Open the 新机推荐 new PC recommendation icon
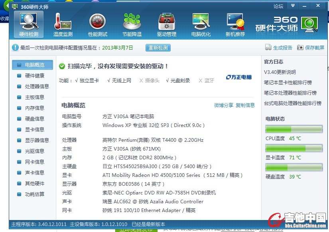This screenshot has width=329, height=232. [235, 22]
